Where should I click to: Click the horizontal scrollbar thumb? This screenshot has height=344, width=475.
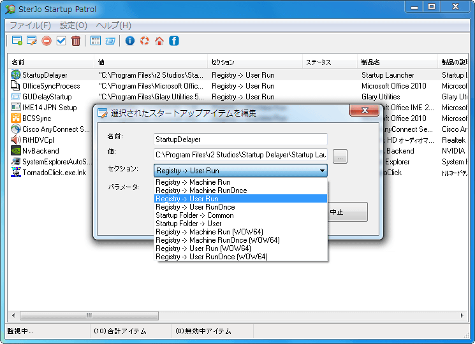tap(89, 315)
